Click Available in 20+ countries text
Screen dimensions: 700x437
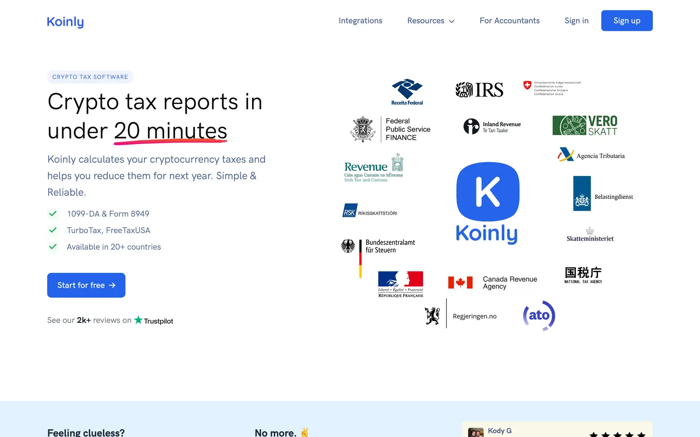(x=114, y=247)
